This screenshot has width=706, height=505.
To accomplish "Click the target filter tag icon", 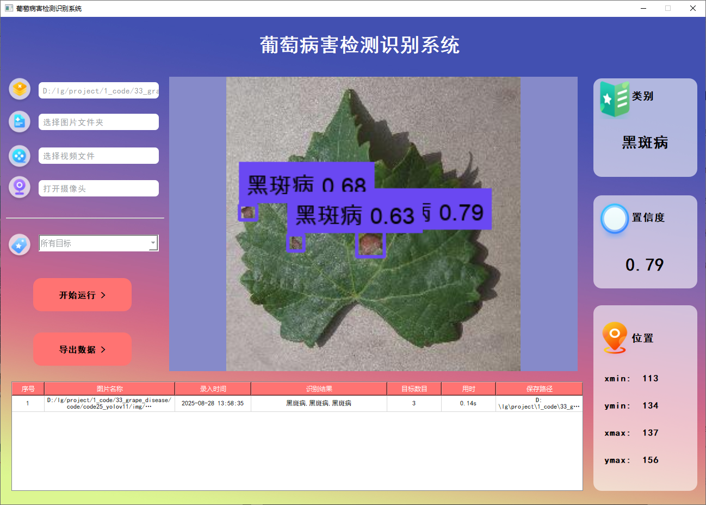I will (20, 245).
